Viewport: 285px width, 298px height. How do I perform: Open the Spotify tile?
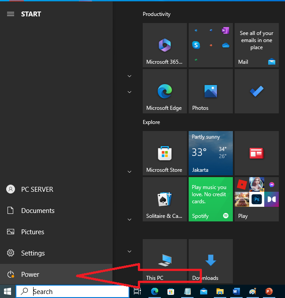tap(211, 199)
